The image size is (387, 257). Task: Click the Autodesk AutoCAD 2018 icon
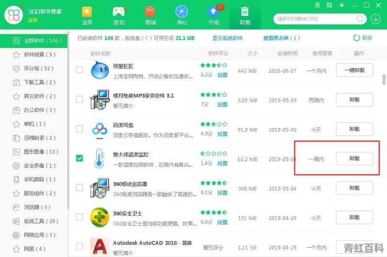pos(100,246)
